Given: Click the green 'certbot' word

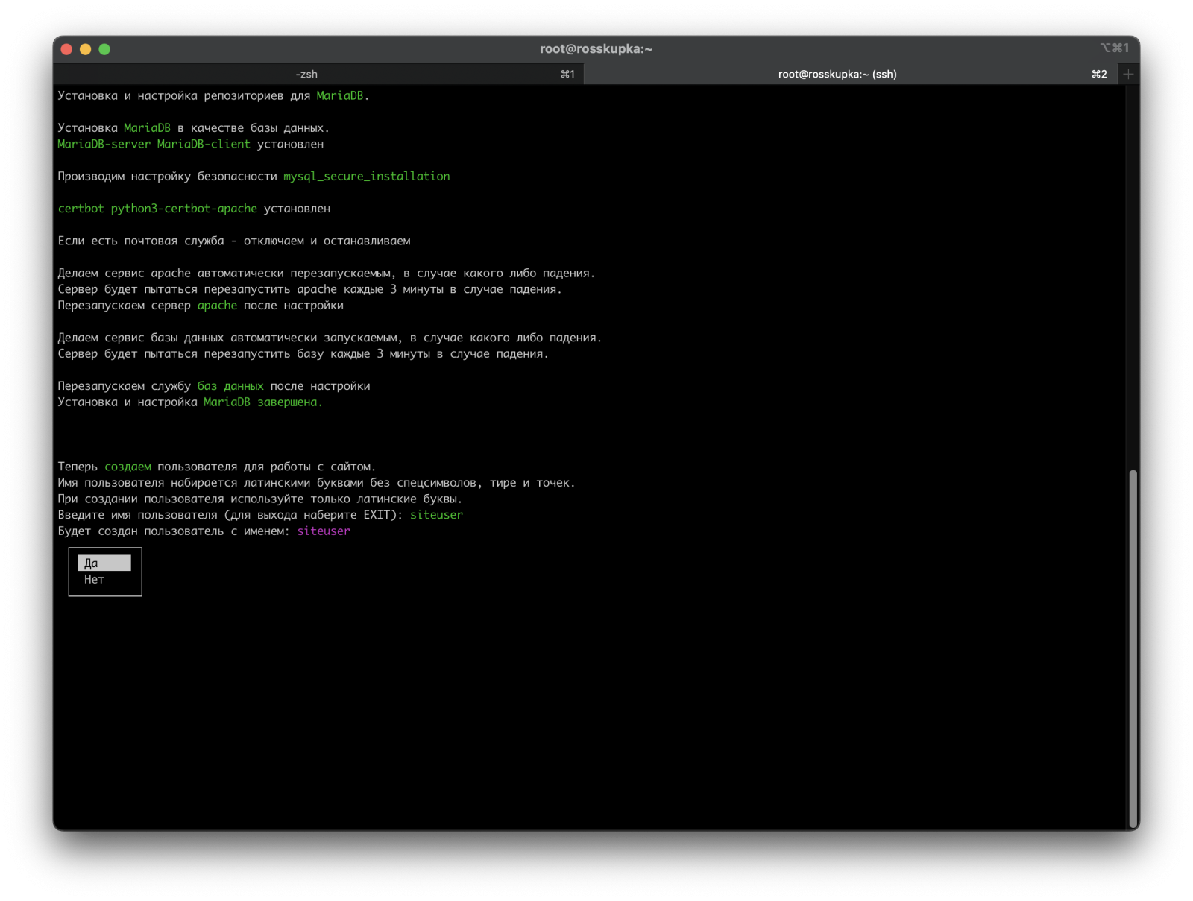Looking at the screenshot, I should coord(81,209).
